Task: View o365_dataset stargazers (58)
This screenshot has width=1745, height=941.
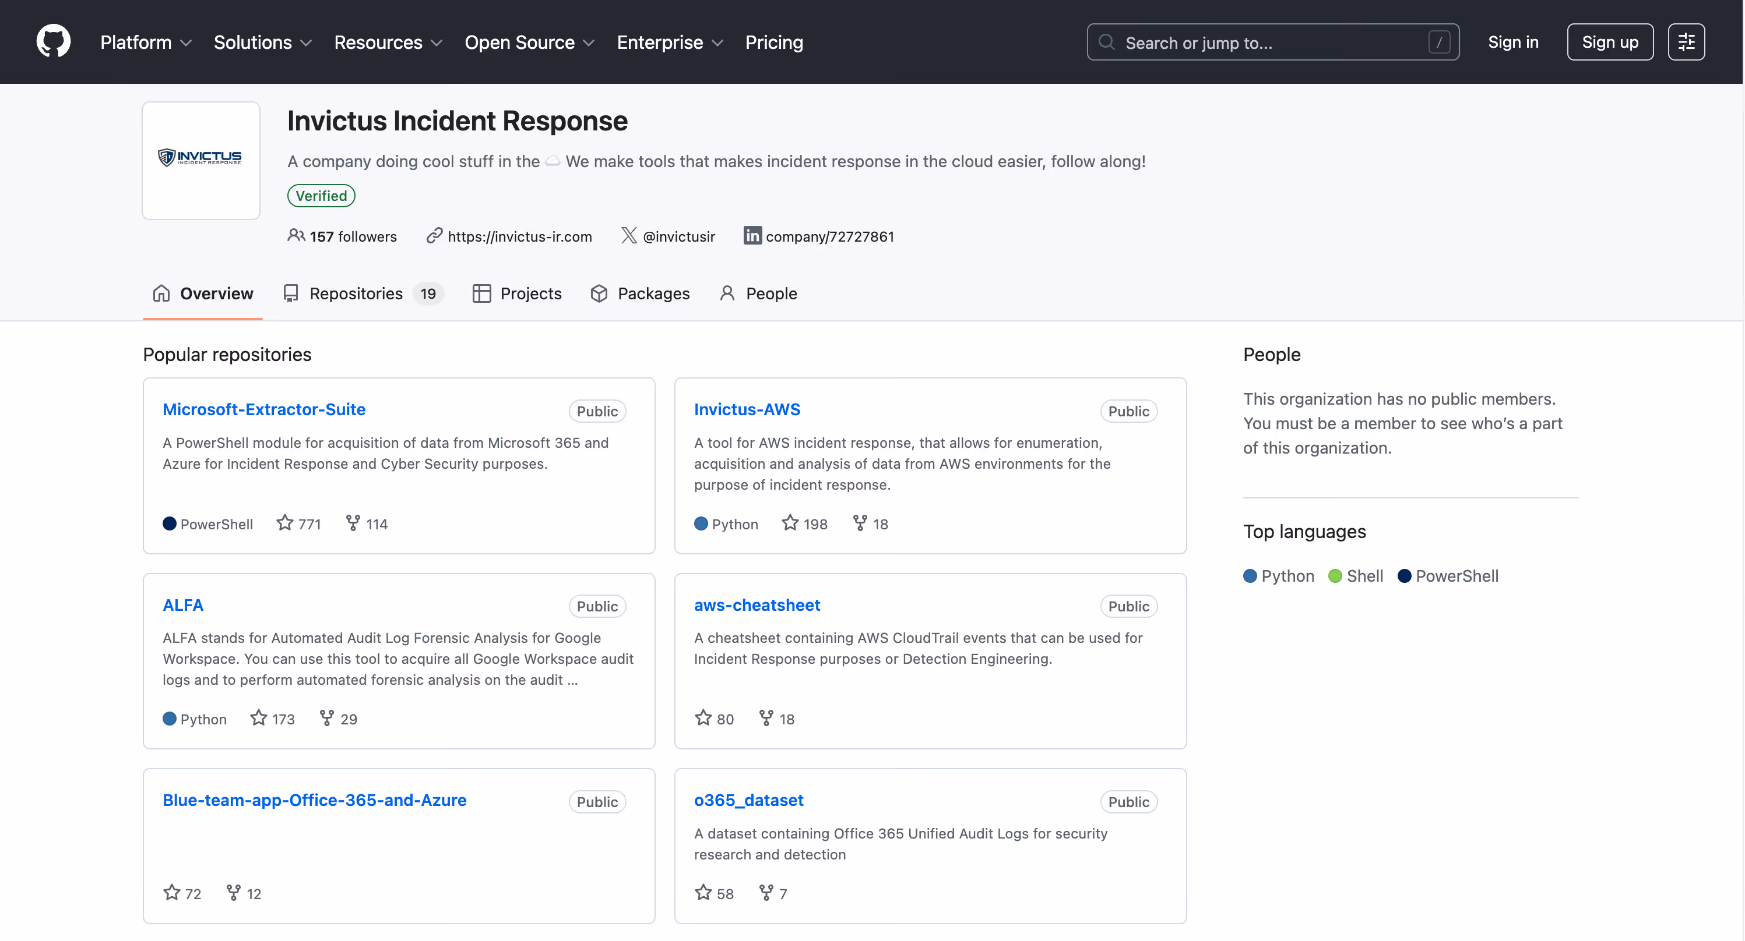Action: pos(714,893)
